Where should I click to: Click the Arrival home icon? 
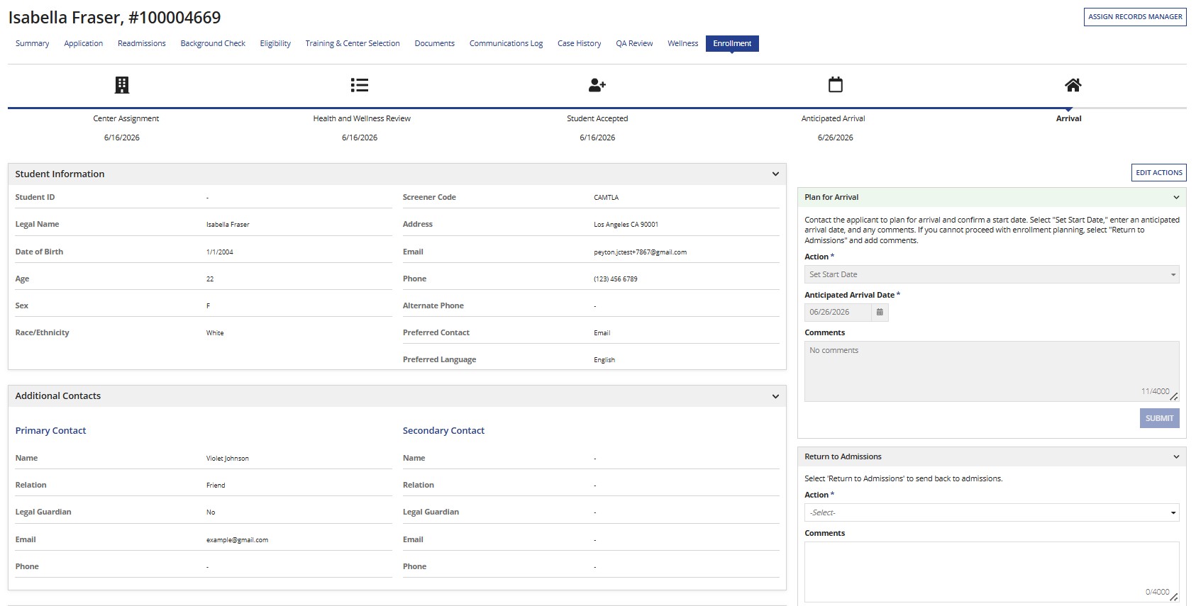coord(1073,85)
